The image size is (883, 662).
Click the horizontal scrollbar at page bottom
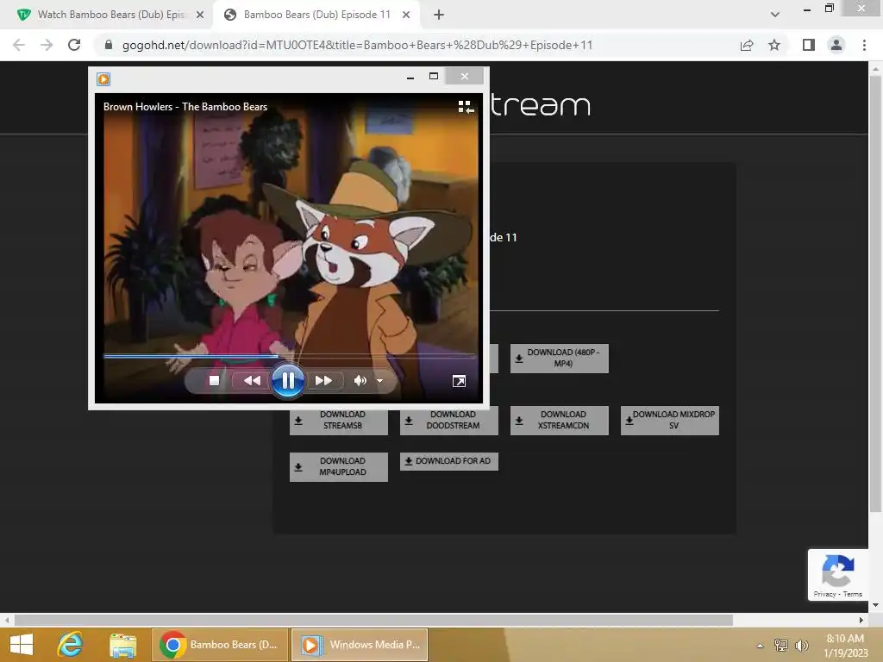(x=373, y=620)
